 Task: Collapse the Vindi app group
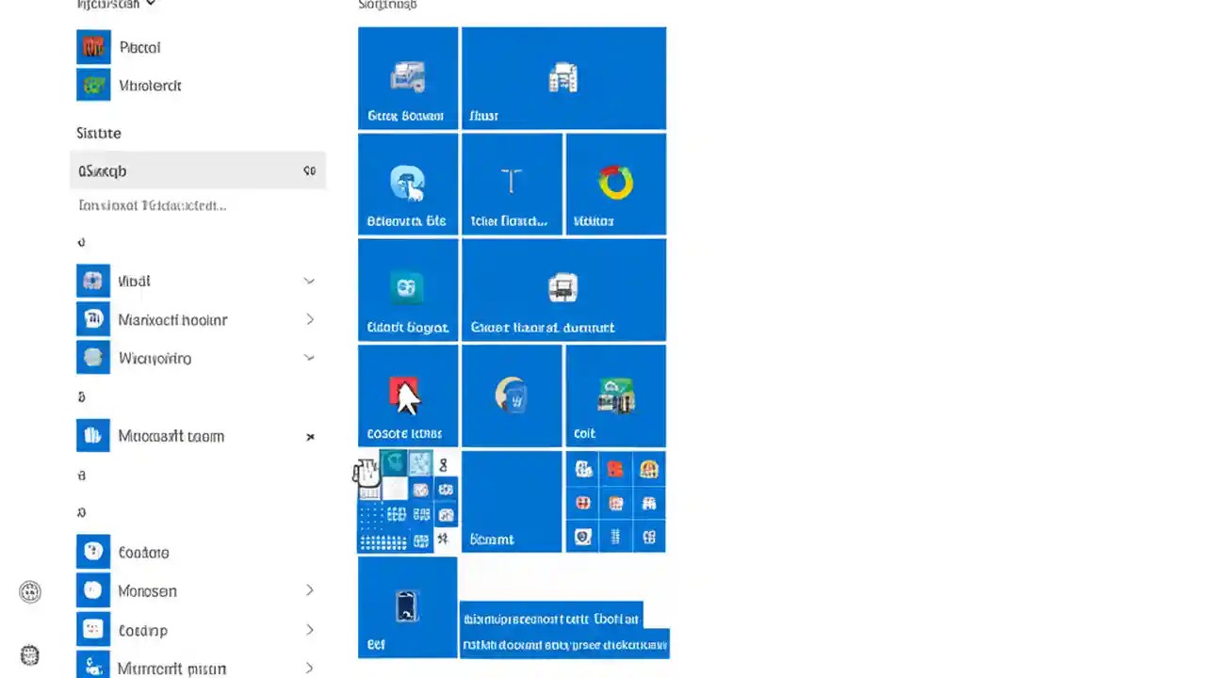click(x=310, y=280)
